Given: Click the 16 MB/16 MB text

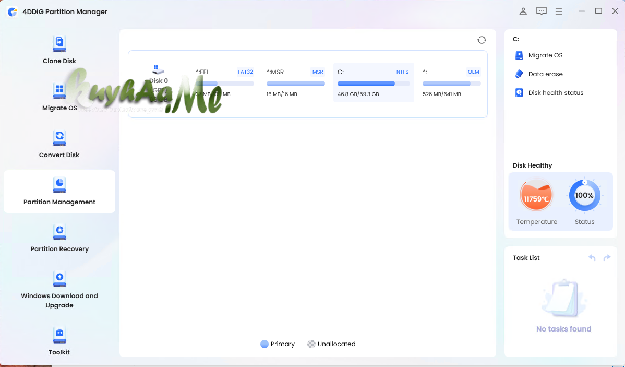Looking at the screenshot, I should [281, 94].
